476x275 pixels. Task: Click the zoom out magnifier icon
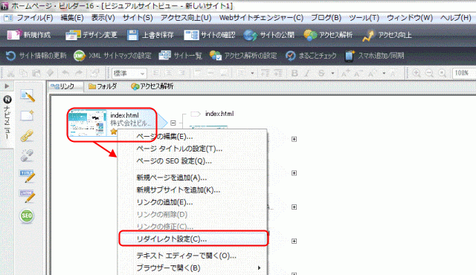[429, 74]
